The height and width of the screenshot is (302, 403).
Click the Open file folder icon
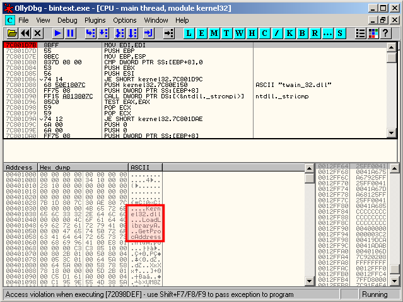pos(11,33)
